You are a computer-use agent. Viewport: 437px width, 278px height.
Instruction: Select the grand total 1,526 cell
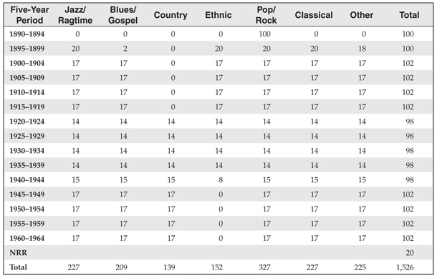click(x=405, y=267)
